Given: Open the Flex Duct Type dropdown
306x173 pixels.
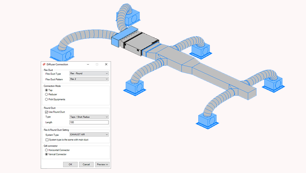Looking at the screenshot, I should click(89, 74).
